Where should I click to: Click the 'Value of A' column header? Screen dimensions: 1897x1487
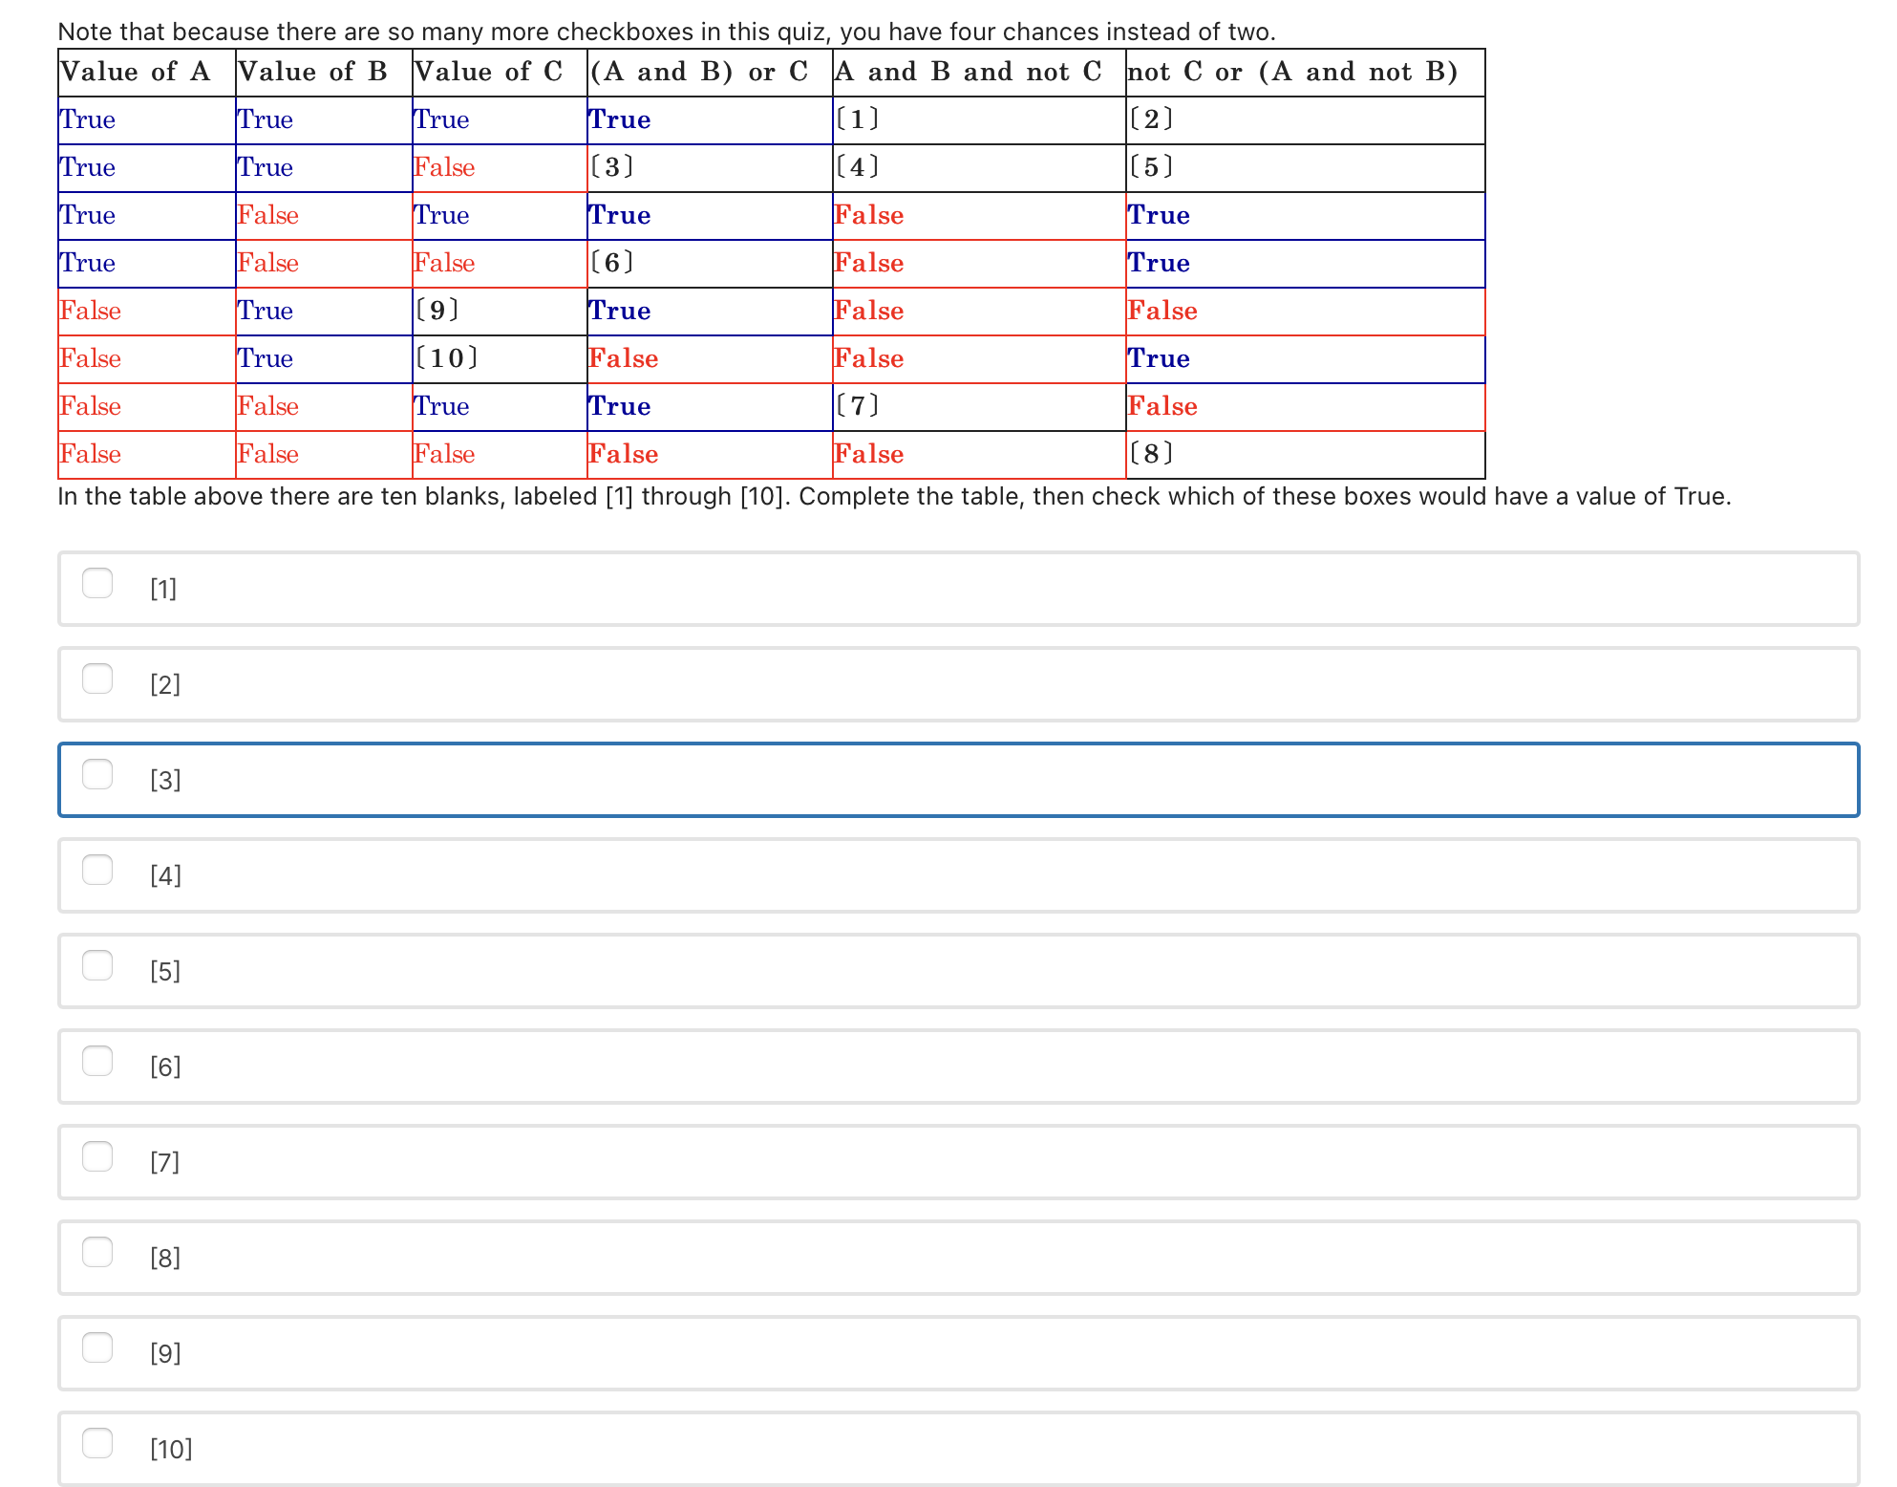(136, 73)
